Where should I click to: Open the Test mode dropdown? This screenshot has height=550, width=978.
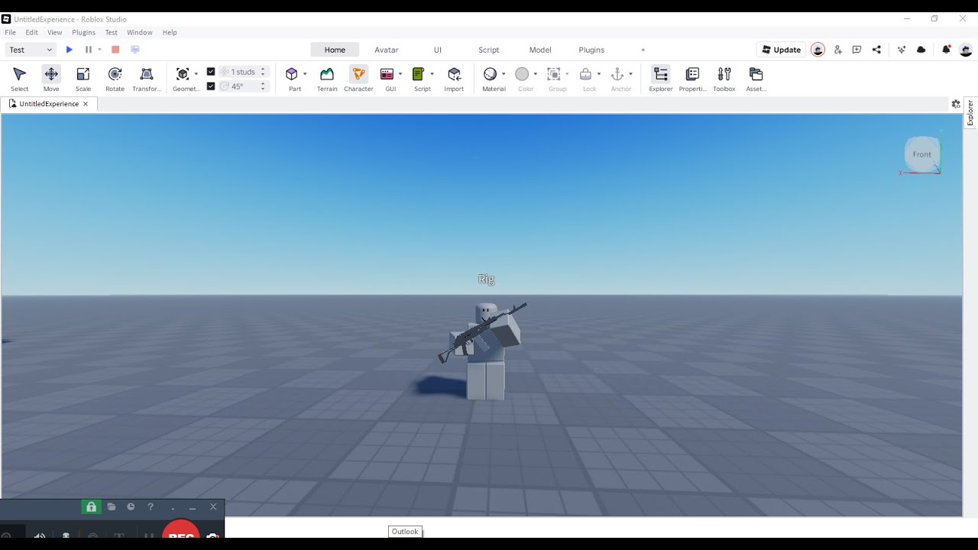pos(31,50)
